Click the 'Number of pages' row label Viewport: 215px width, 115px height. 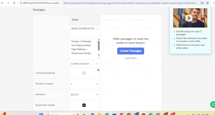tap(45, 83)
